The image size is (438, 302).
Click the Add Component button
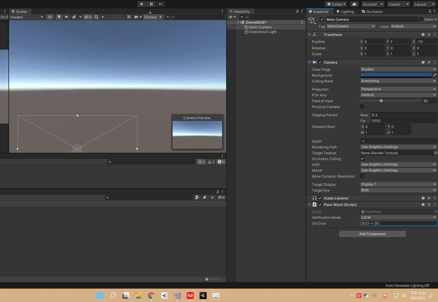[372, 234]
